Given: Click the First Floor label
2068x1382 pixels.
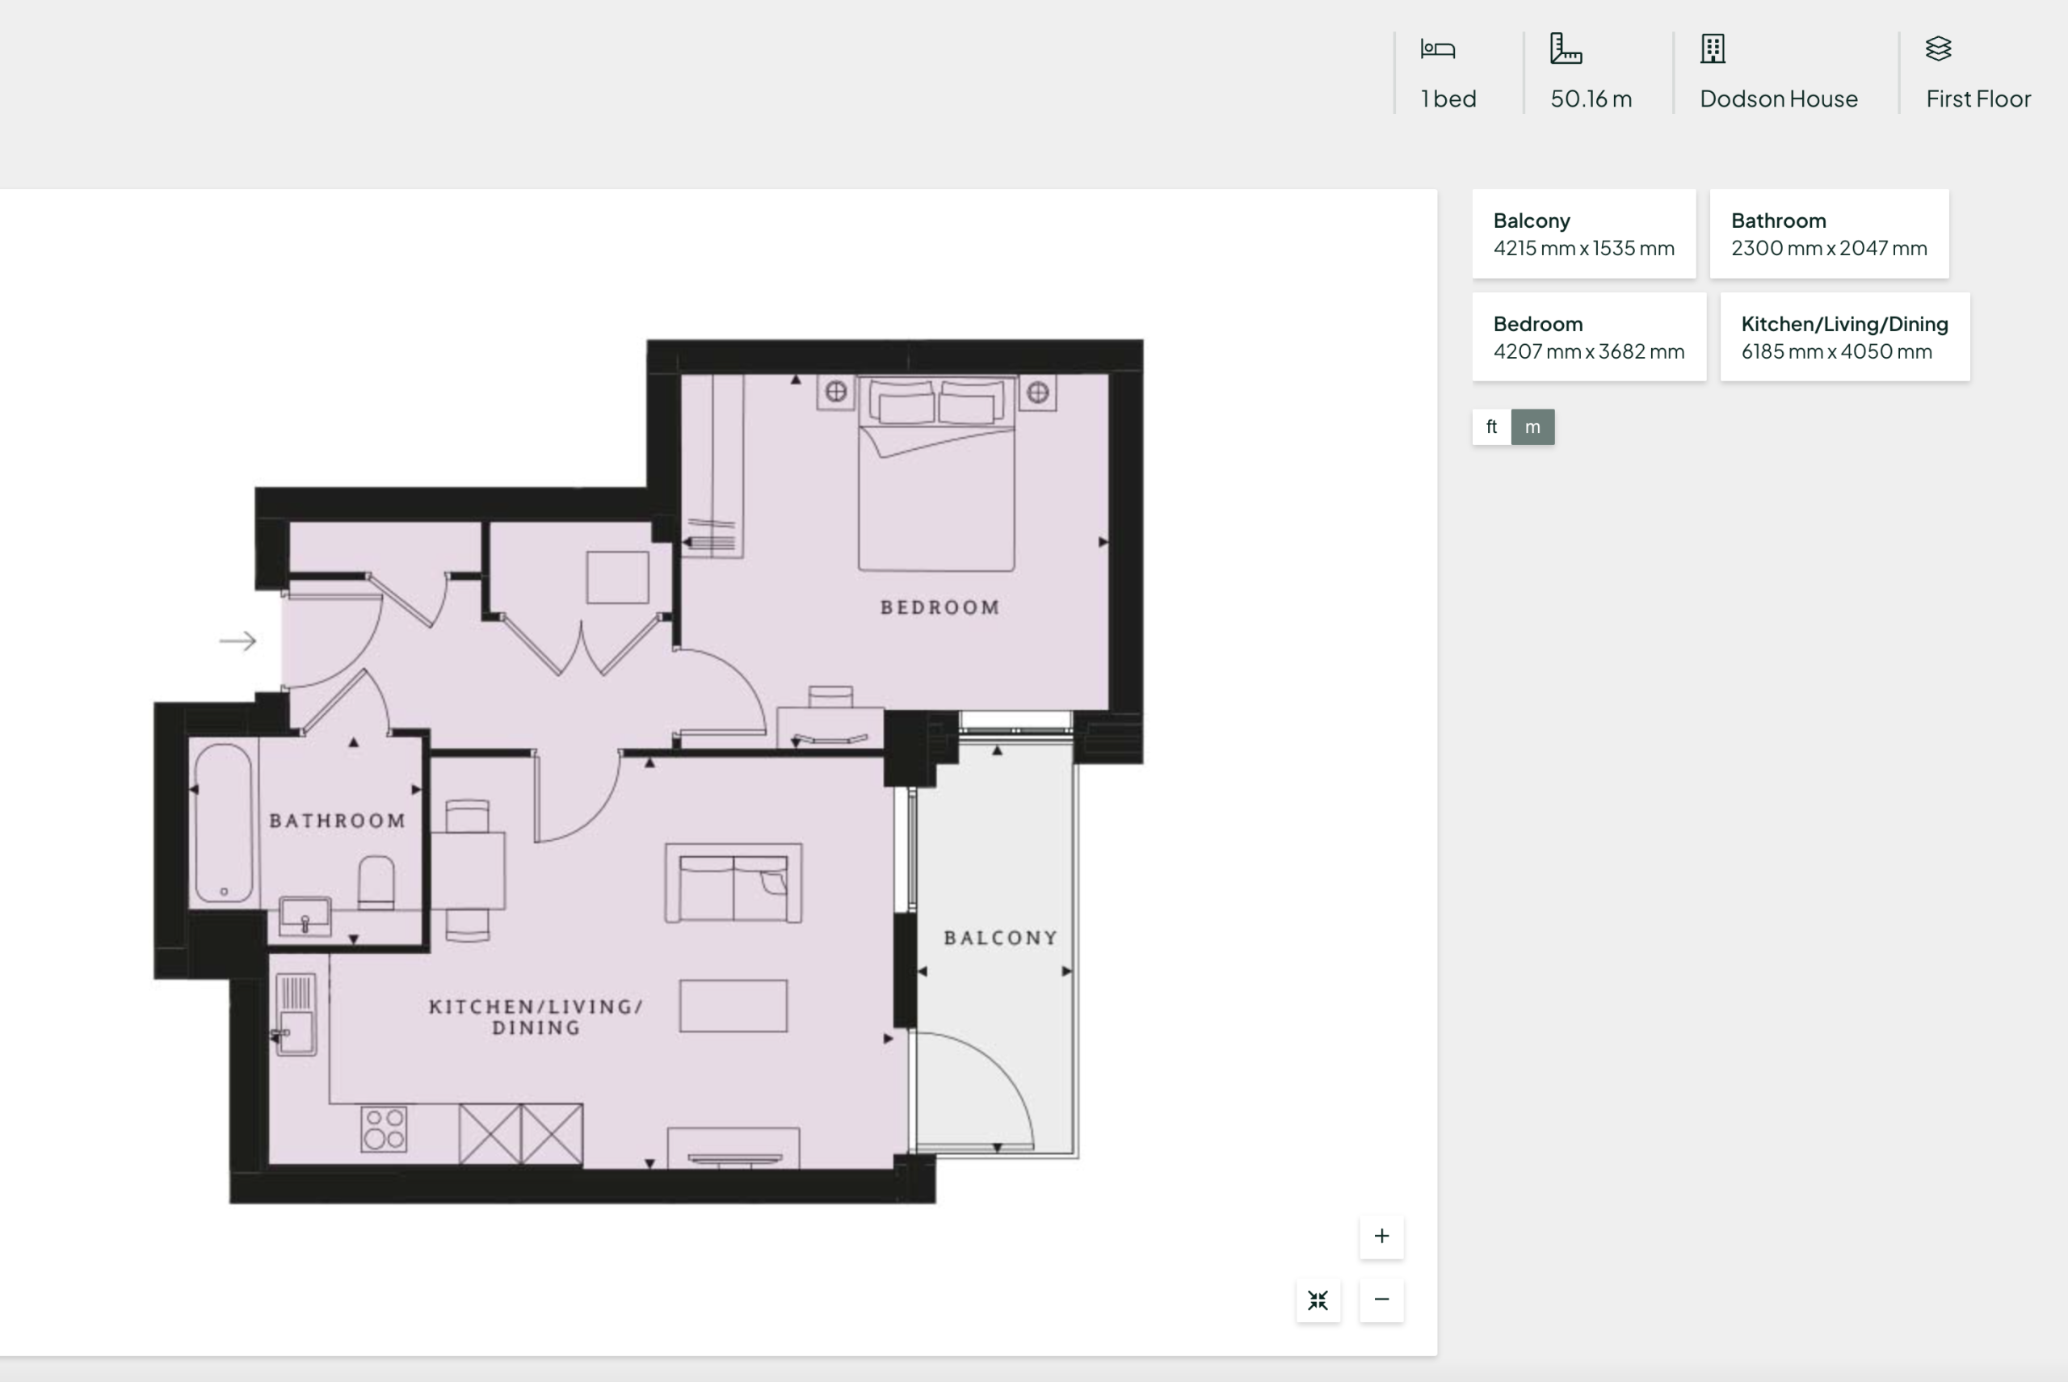Looking at the screenshot, I should 1978,99.
